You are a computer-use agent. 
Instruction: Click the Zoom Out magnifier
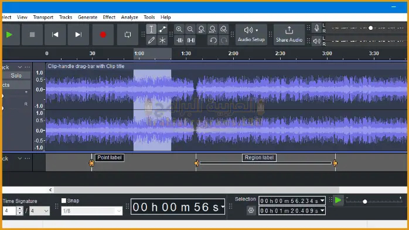(x=190, y=29)
